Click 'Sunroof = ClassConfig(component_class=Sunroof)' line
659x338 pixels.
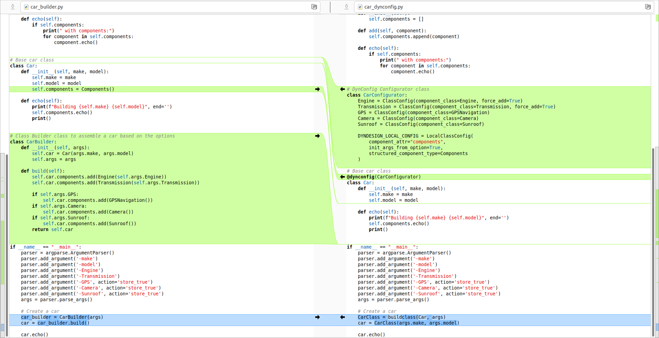click(421, 124)
